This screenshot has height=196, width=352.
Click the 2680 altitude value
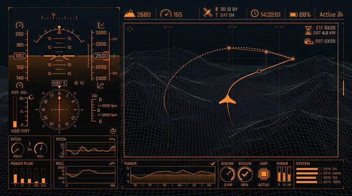144,15
